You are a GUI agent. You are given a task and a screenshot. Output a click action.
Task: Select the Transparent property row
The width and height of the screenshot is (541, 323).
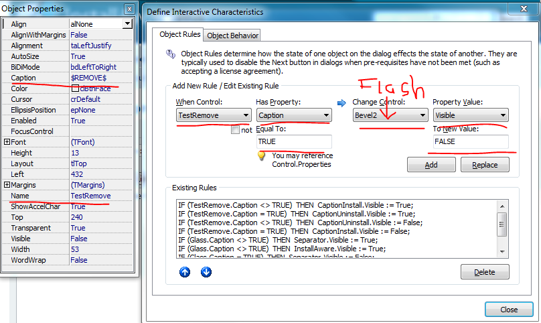[68, 228]
